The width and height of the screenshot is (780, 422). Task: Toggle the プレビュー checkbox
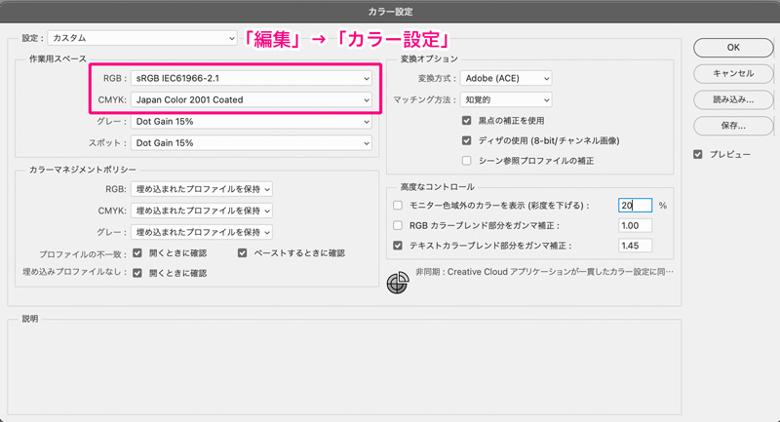tap(698, 155)
